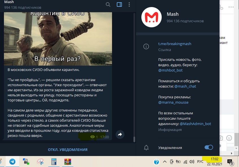Click the post timestamp 17:00
239x167 pixels.
(x=105, y=137)
